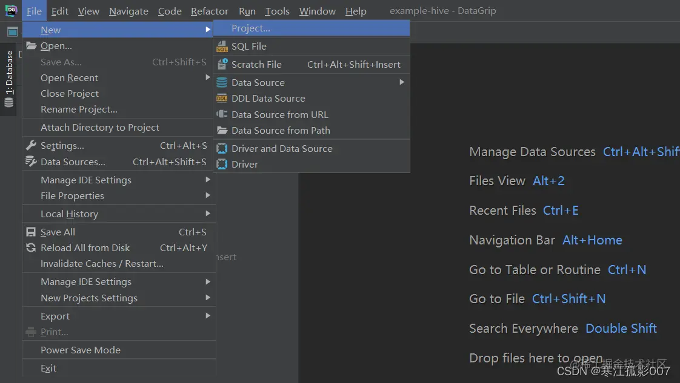Toggle Power Save Mode
This screenshot has height=383, width=680.
(x=119, y=350)
